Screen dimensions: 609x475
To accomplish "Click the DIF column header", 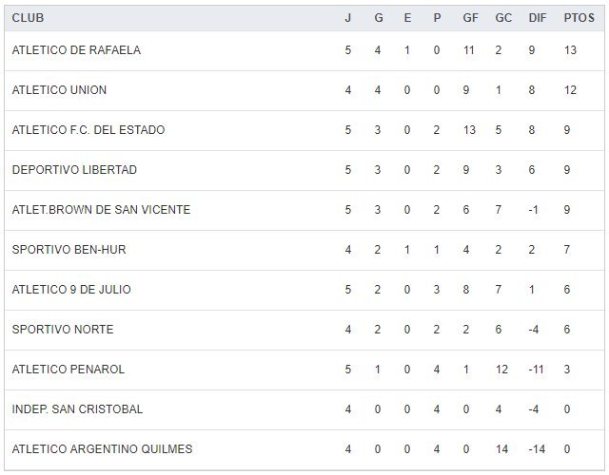I will click(x=537, y=18).
